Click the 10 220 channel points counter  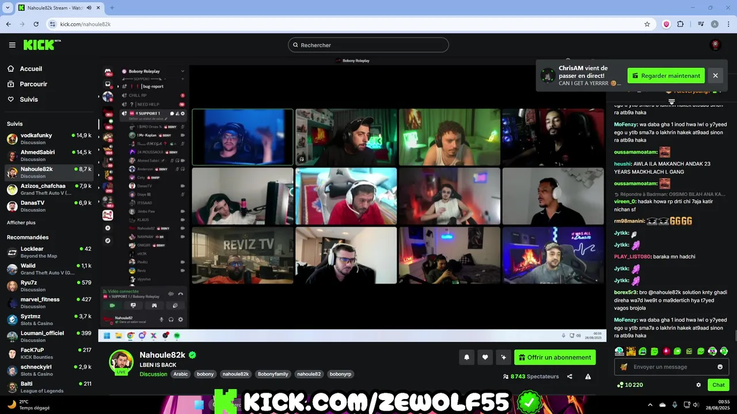(x=630, y=385)
